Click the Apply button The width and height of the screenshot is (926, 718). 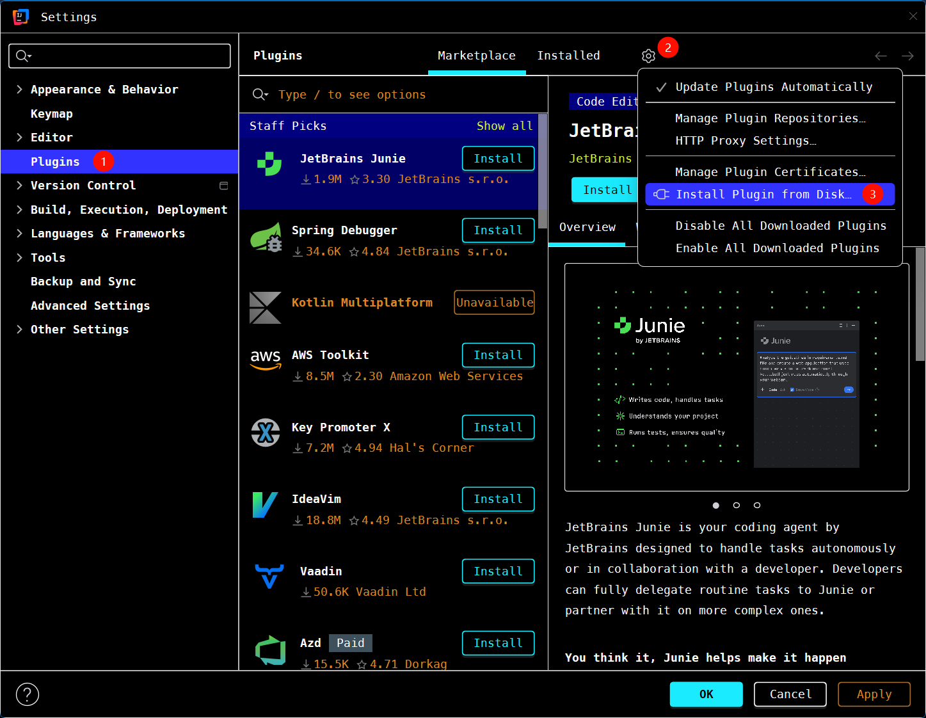pyautogui.click(x=874, y=694)
